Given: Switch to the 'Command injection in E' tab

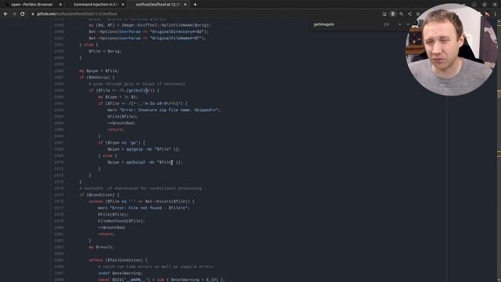Looking at the screenshot, I should [96, 5].
